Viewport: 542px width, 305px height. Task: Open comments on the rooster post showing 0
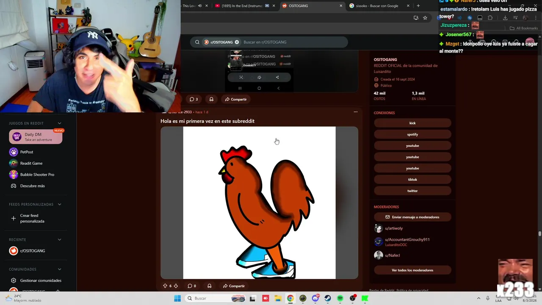(x=192, y=286)
